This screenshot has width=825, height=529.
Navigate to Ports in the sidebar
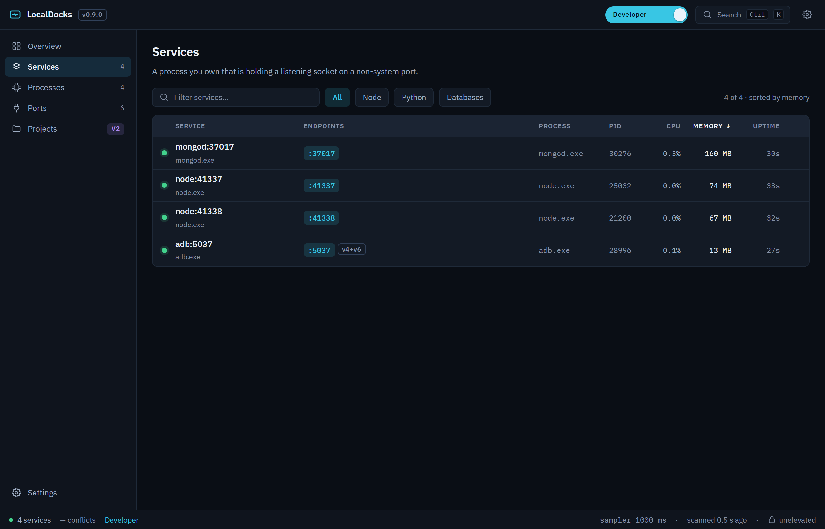pos(68,108)
